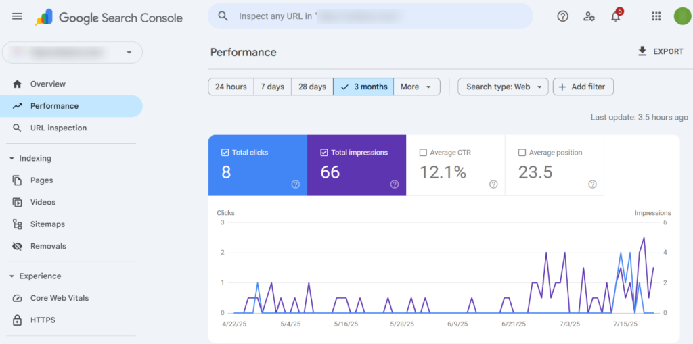This screenshot has width=693, height=344.
Task: Open the property selector dropdown
Action: pos(72,52)
